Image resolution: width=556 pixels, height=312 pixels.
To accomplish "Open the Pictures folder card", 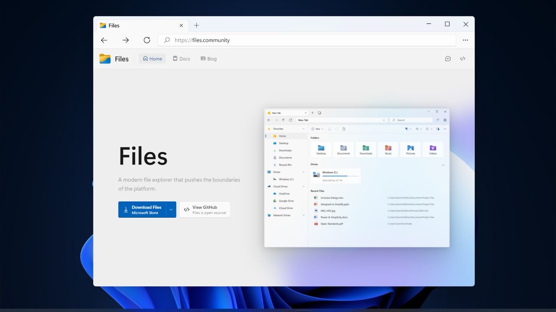I will click(411, 149).
